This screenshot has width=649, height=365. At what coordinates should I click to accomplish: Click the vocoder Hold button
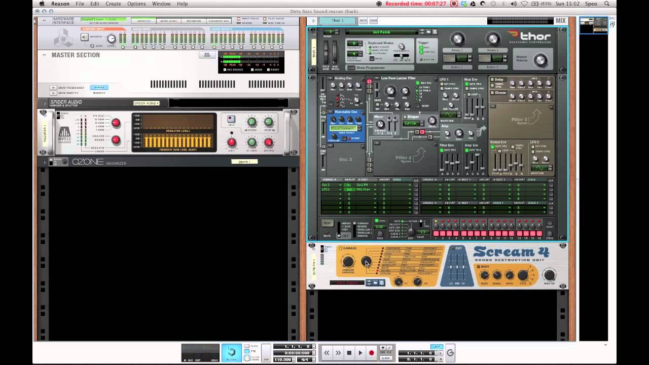coord(231,120)
